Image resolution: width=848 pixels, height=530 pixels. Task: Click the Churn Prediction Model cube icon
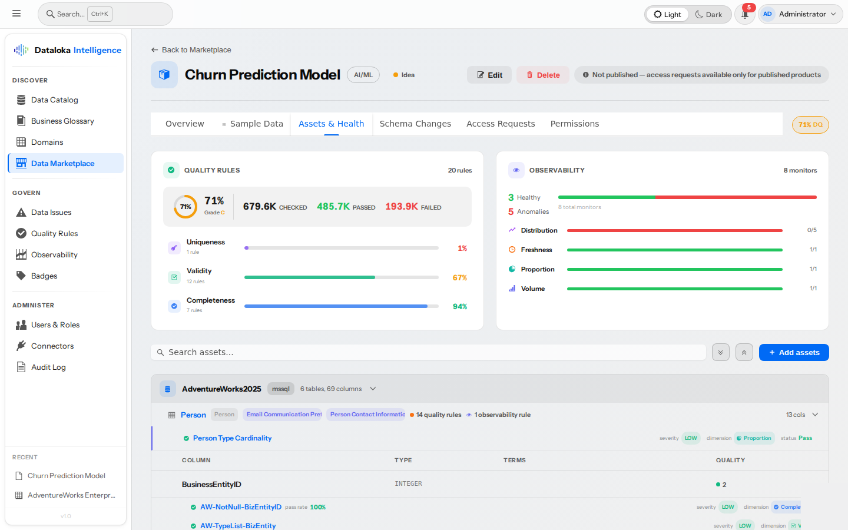tap(164, 75)
